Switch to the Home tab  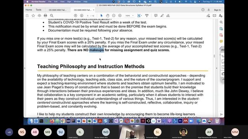[x=29, y=10]
